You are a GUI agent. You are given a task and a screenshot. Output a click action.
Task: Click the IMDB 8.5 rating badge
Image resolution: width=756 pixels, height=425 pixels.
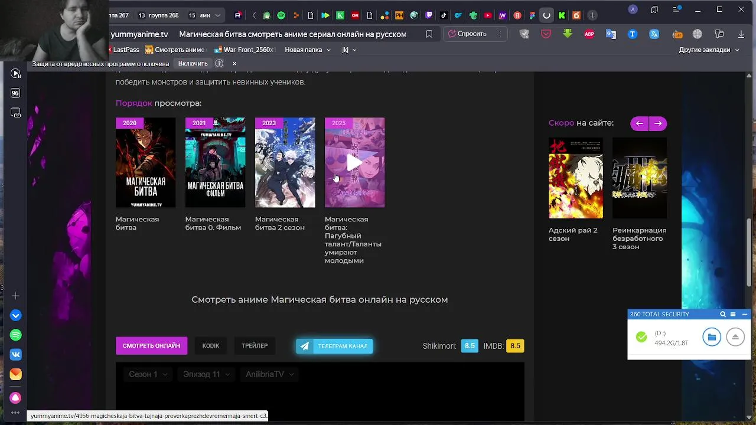tap(515, 346)
